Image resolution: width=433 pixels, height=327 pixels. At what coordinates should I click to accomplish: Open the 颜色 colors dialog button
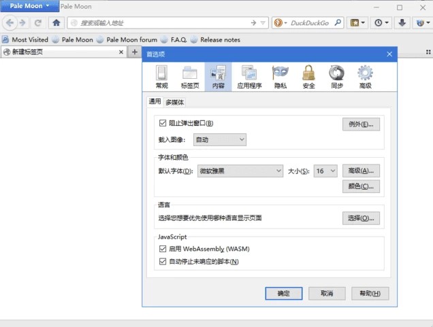361,186
